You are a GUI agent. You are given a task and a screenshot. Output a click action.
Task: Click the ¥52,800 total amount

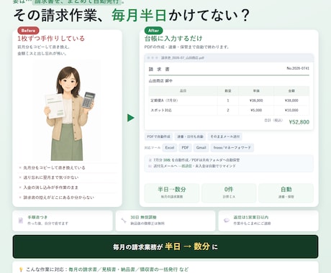(x=299, y=122)
